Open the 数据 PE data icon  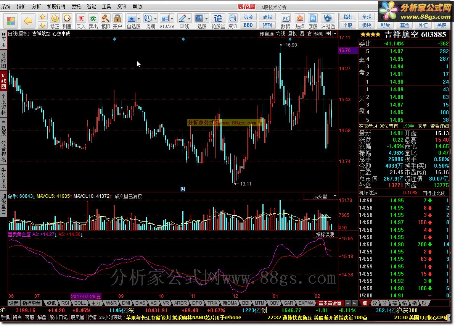pos(285,21)
